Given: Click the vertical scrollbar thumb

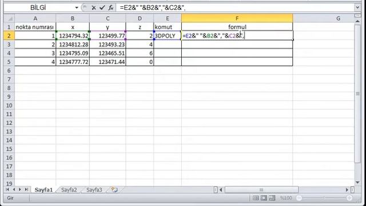Looking at the screenshot, I should [357, 94].
